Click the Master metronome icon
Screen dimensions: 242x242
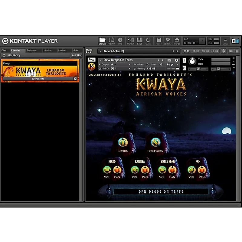click(x=111, y=41)
